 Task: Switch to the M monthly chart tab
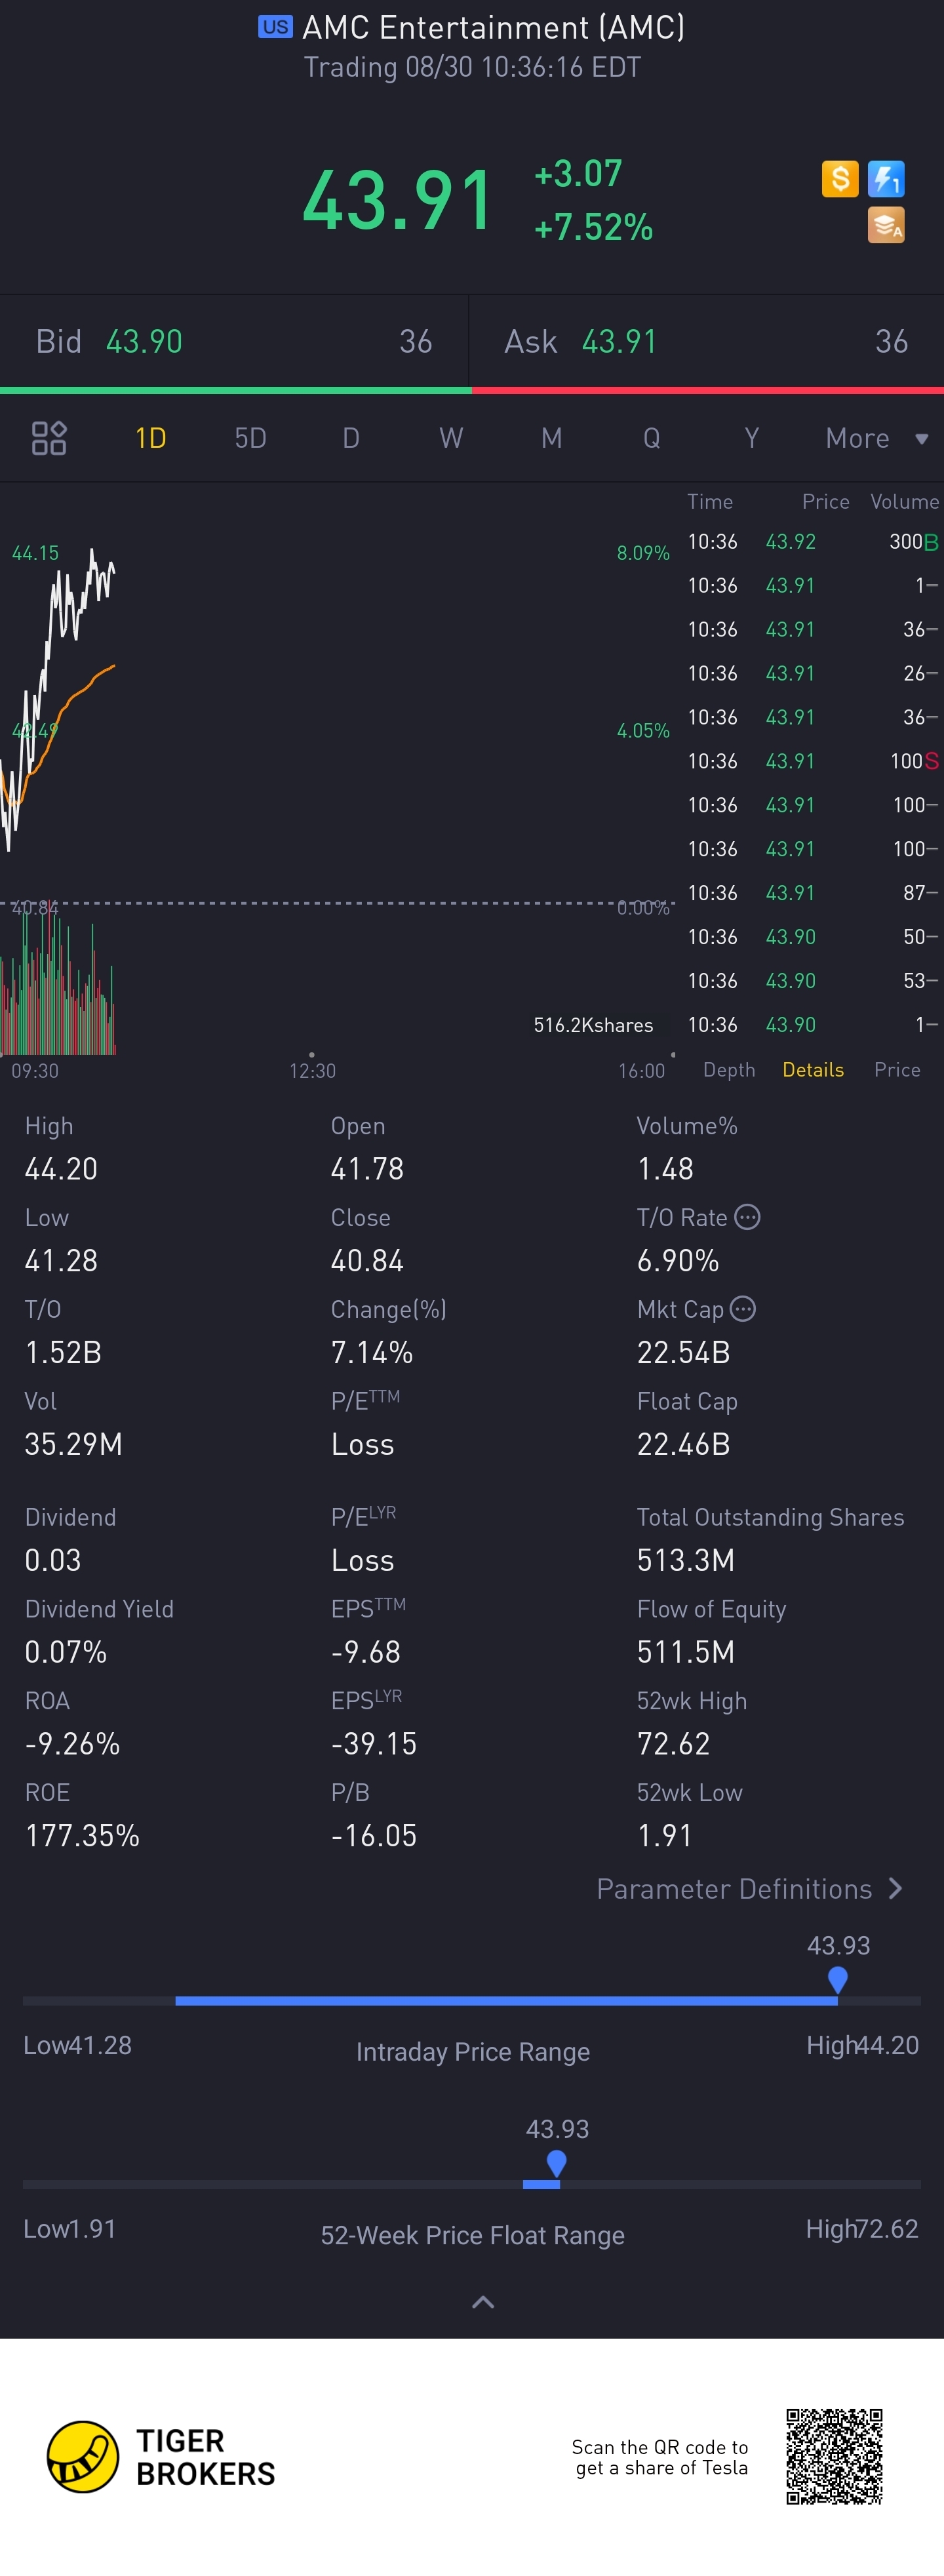551,438
